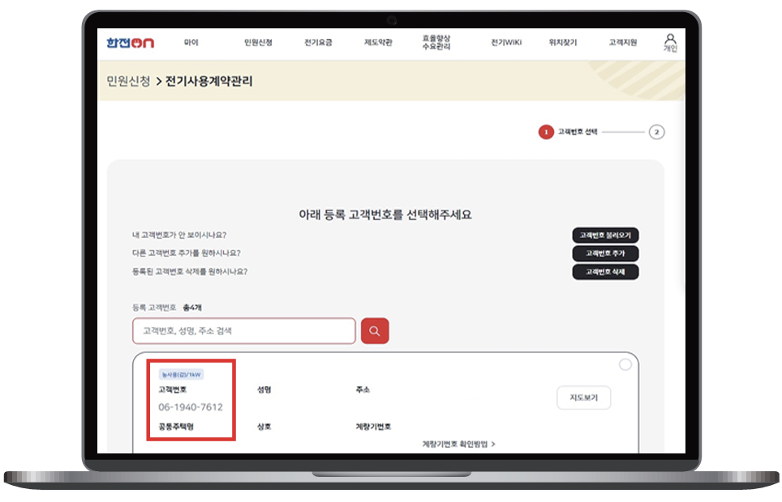
Task: Click the red search magnifier icon
Action: [x=374, y=331]
